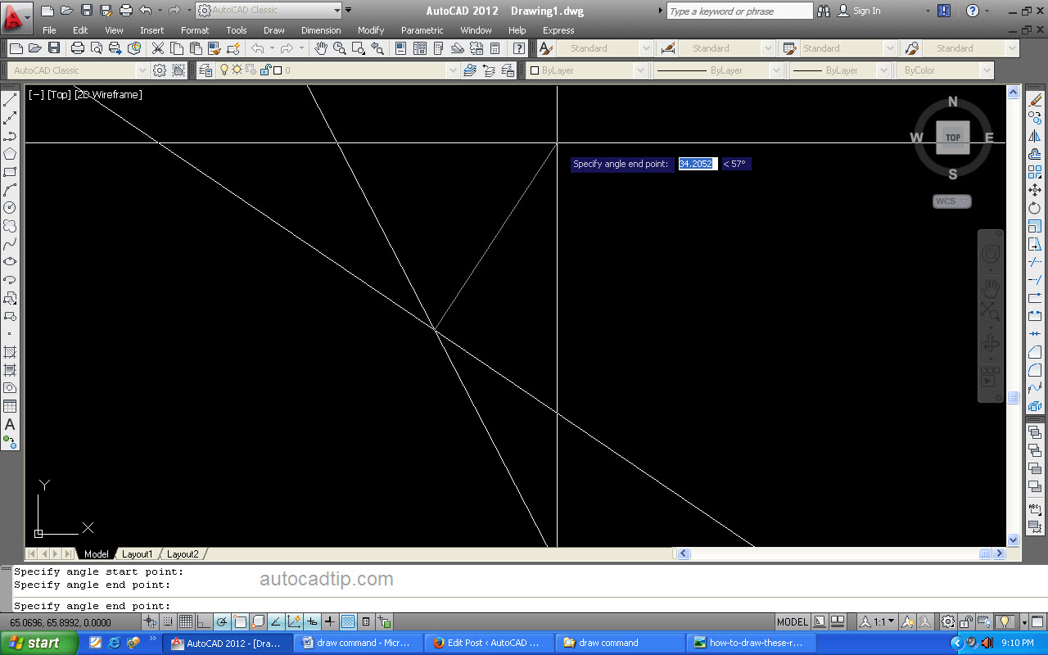The width and height of the screenshot is (1048, 655).
Task: Select the Erase tool in Modify toolbar
Action: [x=1035, y=101]
